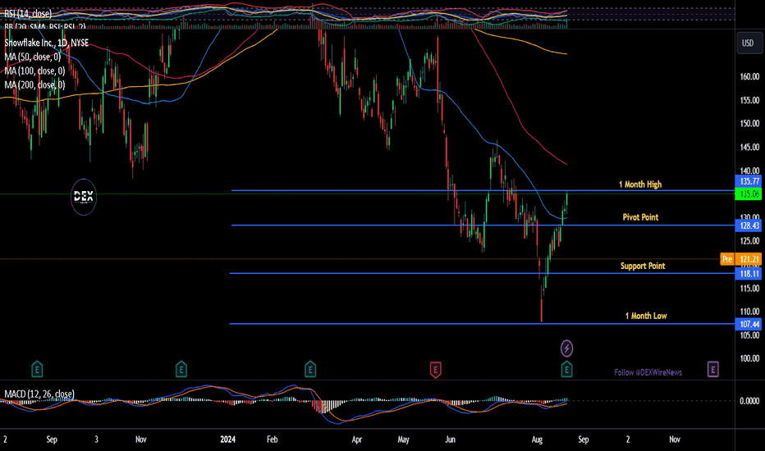Click the Aug label on the time axis

537,440
